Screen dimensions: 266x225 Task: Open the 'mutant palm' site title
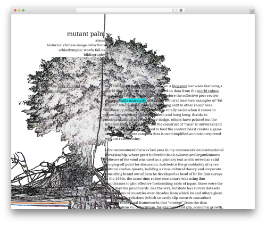[x=86, y=34]
